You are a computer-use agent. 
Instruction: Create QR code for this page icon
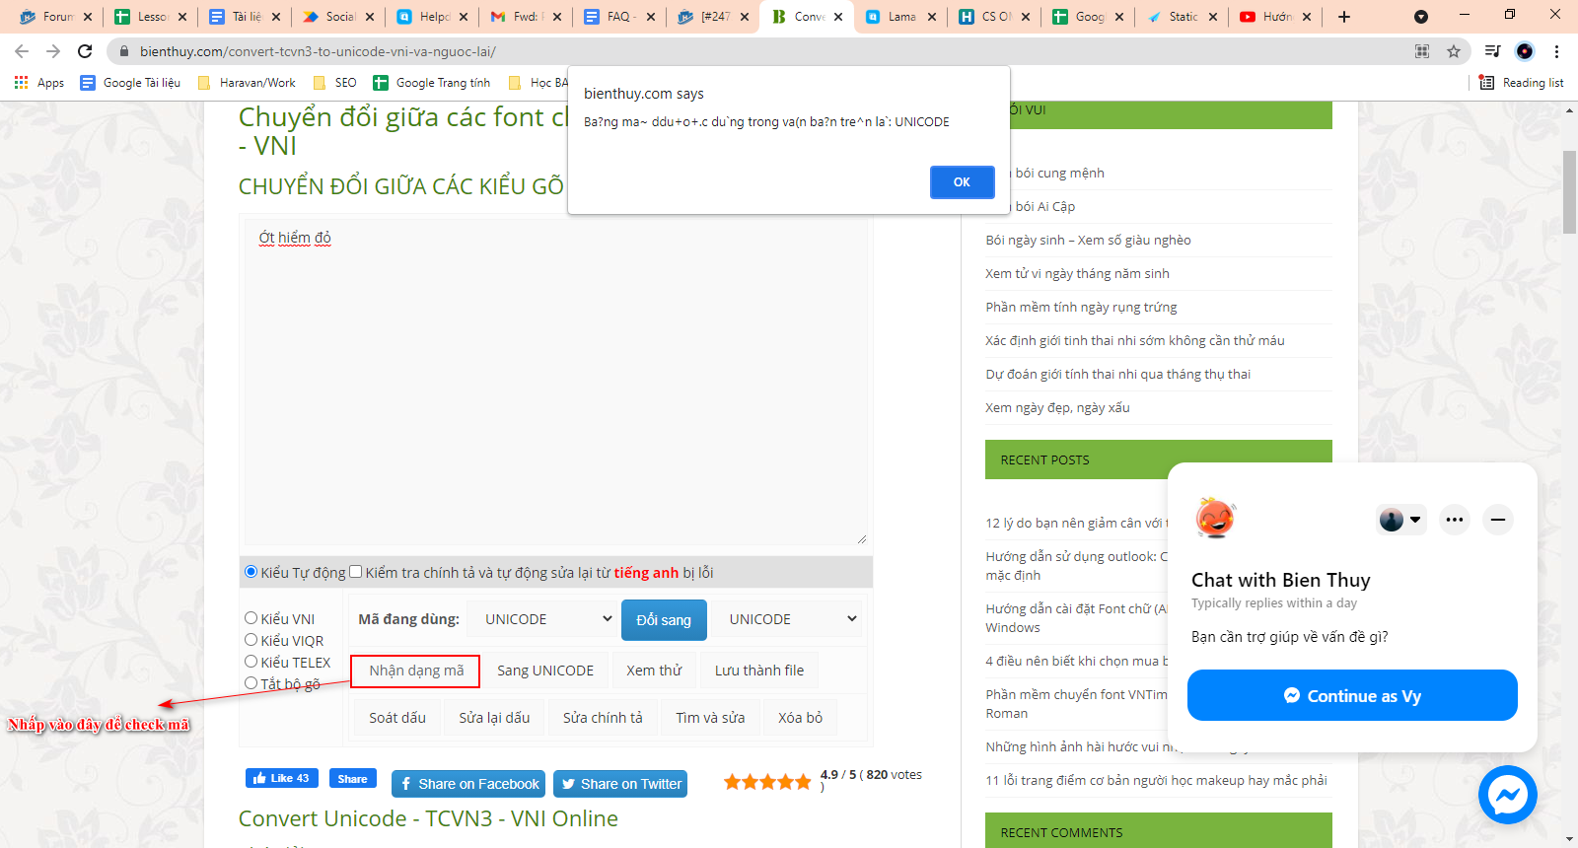[1422, 51]
